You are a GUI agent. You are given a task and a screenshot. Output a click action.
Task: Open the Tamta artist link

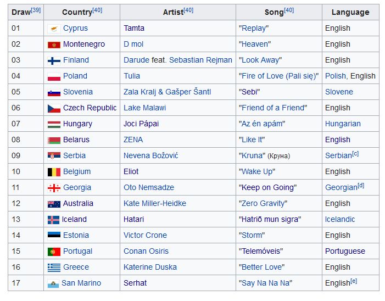pos(134,28)
